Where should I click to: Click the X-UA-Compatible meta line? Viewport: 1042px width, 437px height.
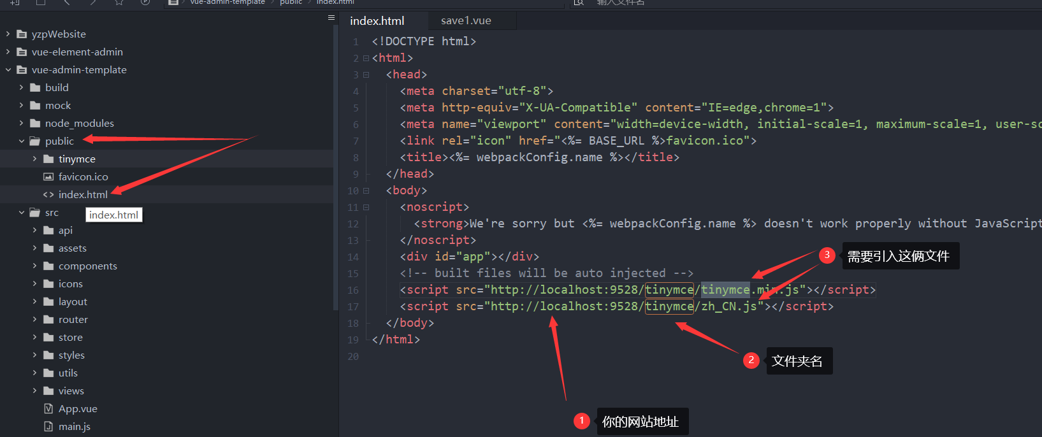[x=616, y=108]
